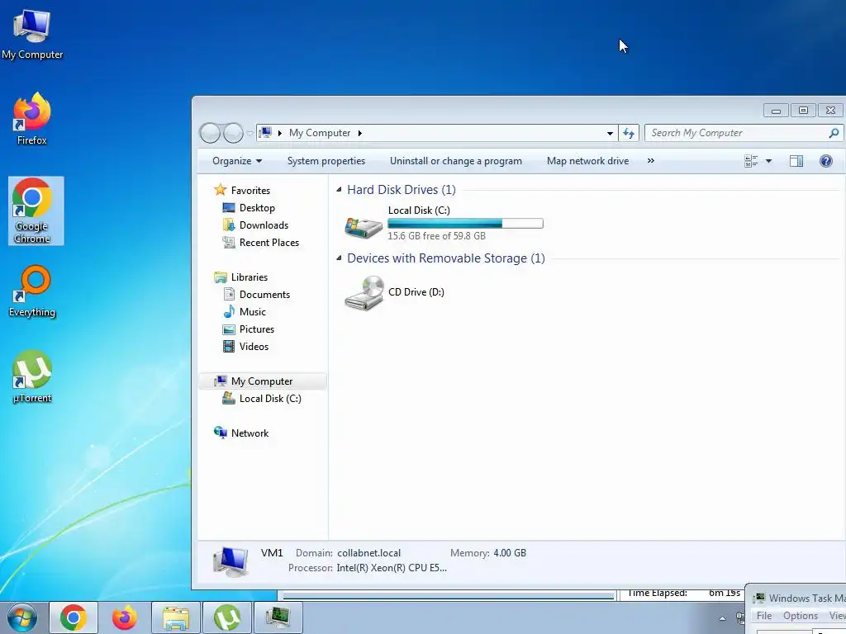Open the view options dropdown arrow
Screen dimensions: 846x634
pos(768,161)
